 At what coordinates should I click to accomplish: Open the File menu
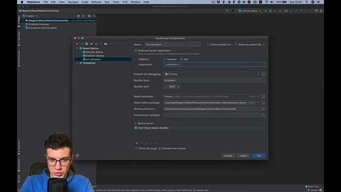click(x=45, y=2)
